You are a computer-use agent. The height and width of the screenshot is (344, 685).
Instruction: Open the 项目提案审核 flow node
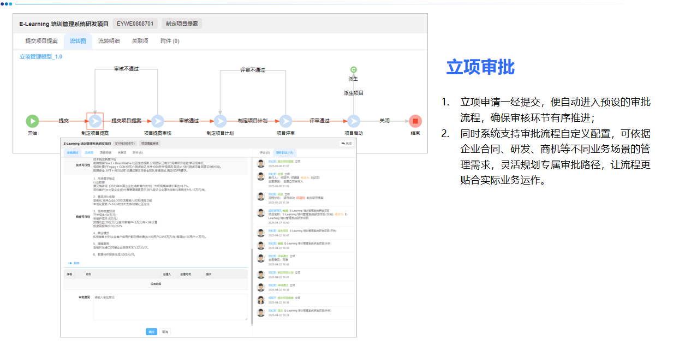tap(157, 121)
